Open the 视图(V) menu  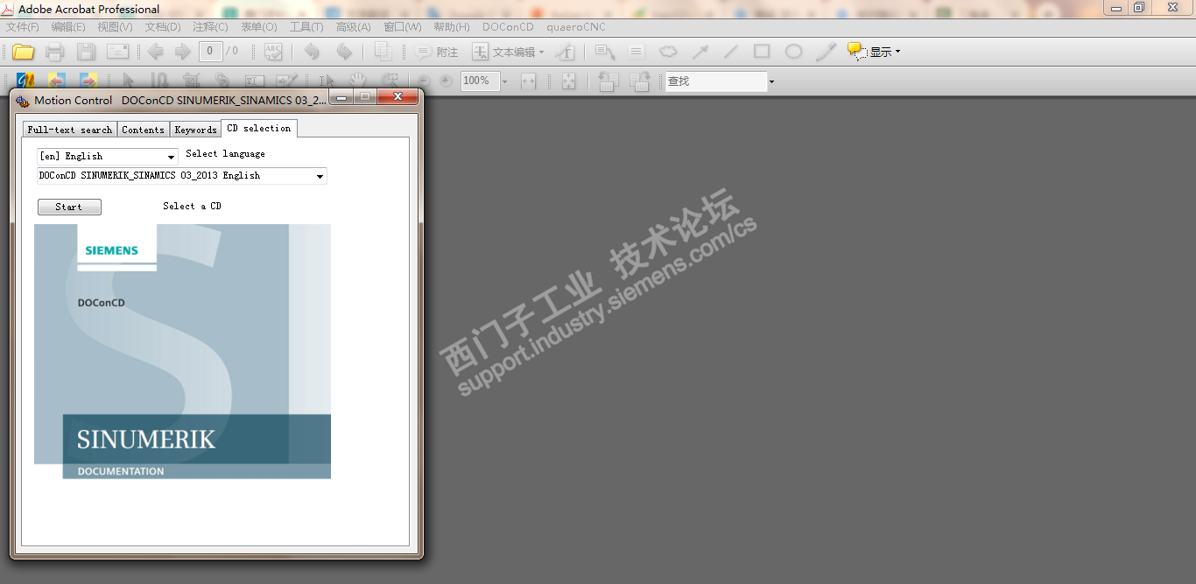116,27
